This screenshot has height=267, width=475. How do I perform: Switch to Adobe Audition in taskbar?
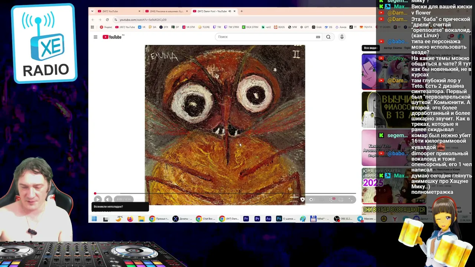point(268,219)
